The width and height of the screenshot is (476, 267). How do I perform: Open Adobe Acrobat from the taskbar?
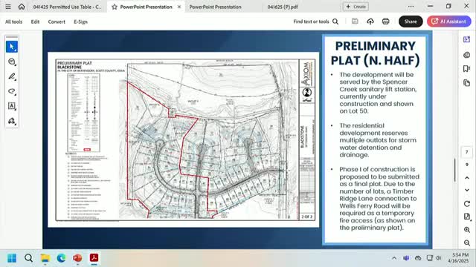(94, 258)
